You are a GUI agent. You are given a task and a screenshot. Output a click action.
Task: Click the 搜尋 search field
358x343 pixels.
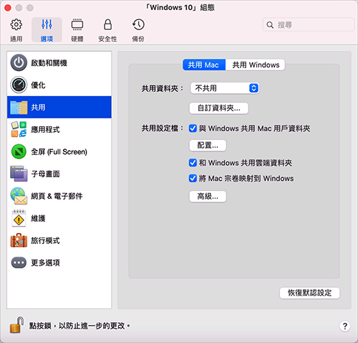click(x=309, y=24)
